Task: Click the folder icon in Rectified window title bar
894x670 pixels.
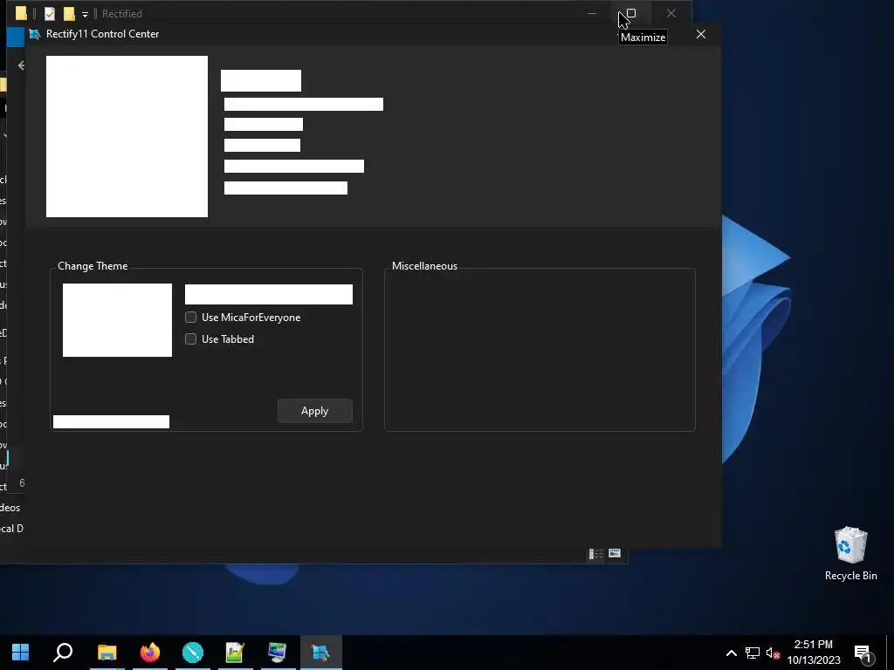Action: [21, 13]
